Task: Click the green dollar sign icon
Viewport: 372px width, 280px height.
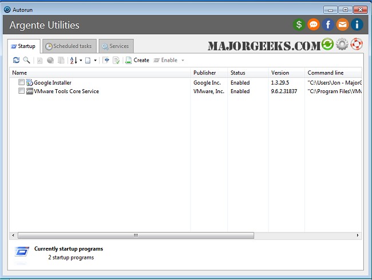Action: click(x=299, y=25)
